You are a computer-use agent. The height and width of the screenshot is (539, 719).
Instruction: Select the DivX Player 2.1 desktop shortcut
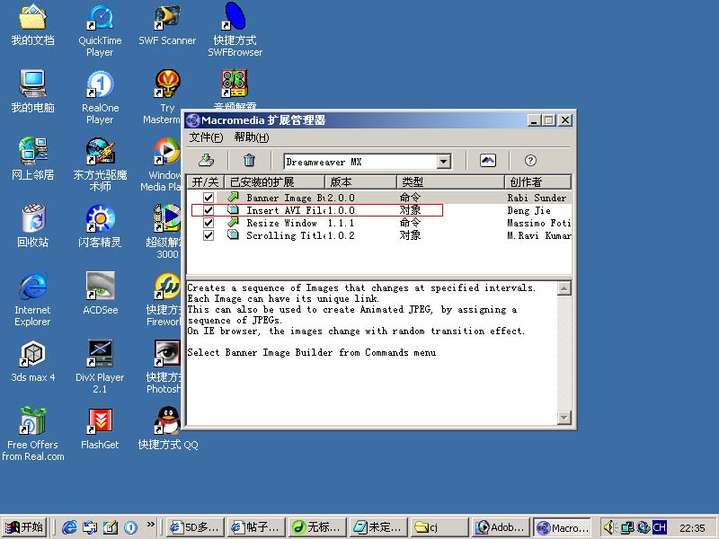100,367
